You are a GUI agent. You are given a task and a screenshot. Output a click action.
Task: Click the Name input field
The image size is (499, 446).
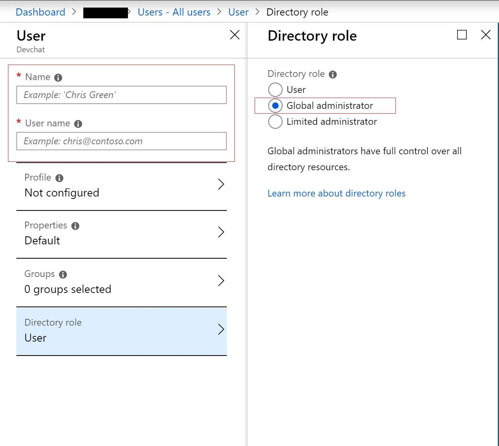[x=122, y=95]
